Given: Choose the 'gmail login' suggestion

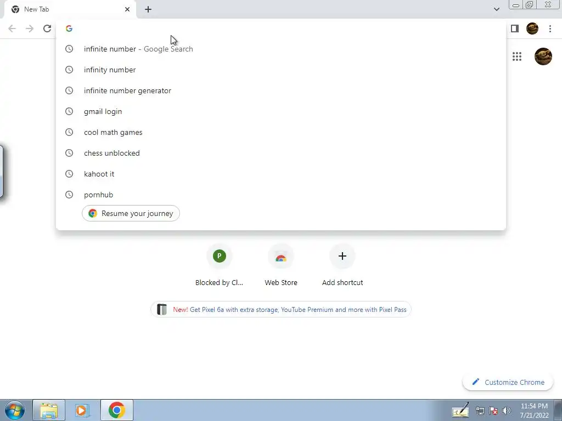Looking at the screenshot, I should [281, 111].
